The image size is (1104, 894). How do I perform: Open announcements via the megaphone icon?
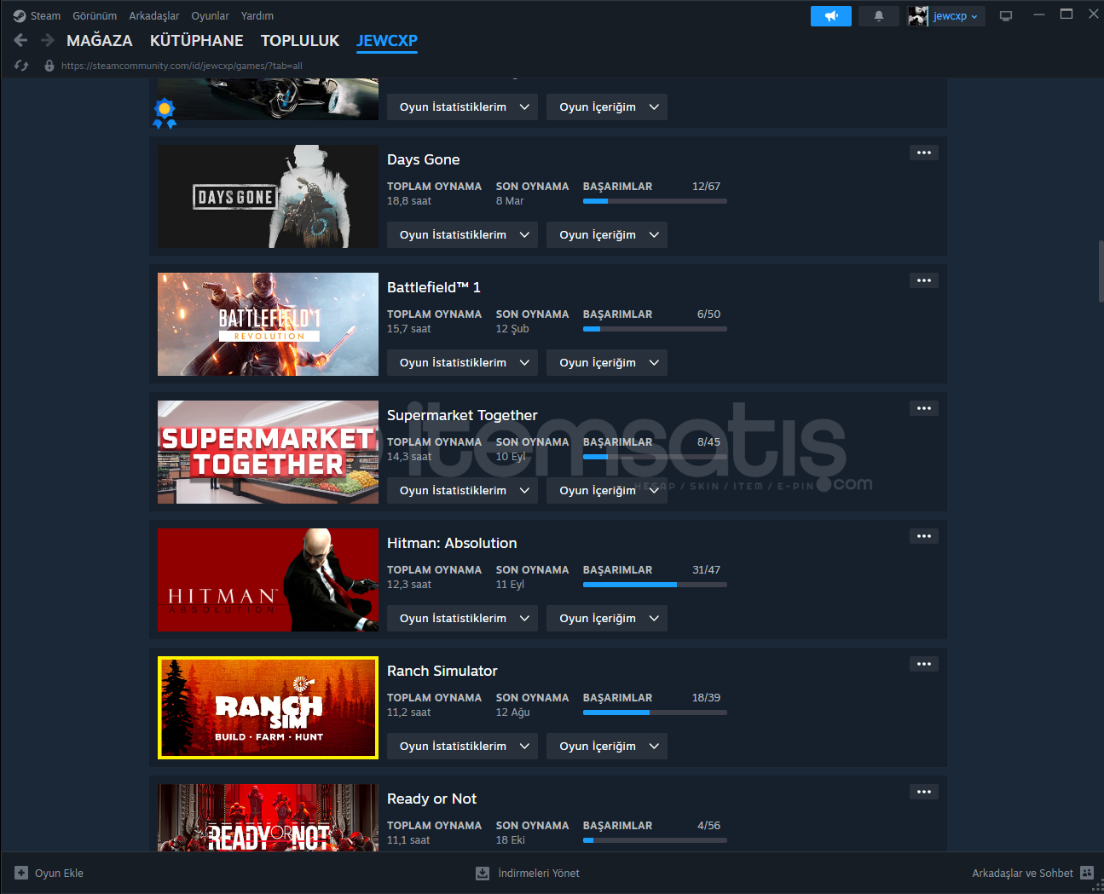pos(831,16)
